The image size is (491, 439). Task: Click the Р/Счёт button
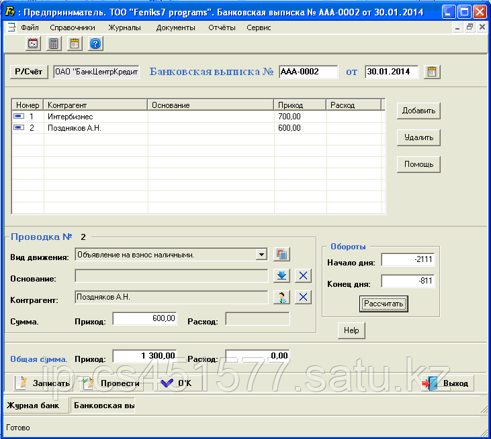pos(29,72)
